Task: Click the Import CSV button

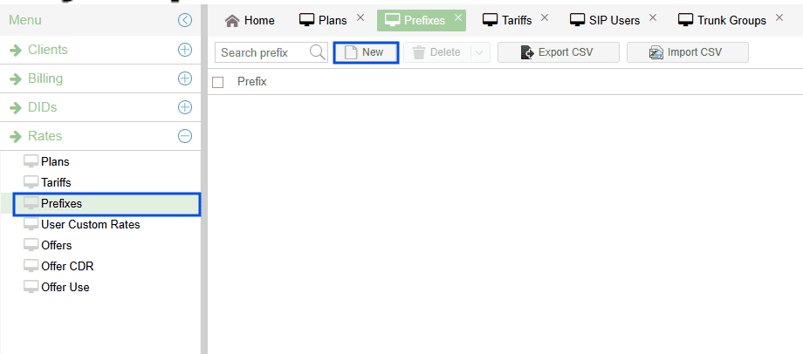Action: click(687, 52)
